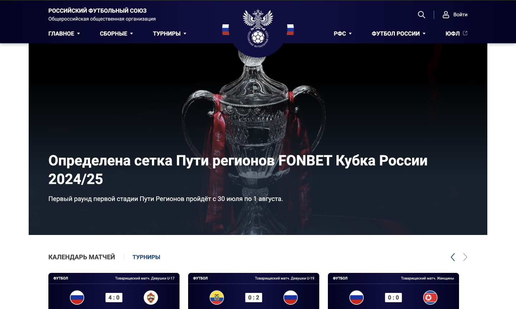Expand the ТУРНИРЫ dropdown in the top navigation
The image size is (516, 309).
[x=169, y=34]
